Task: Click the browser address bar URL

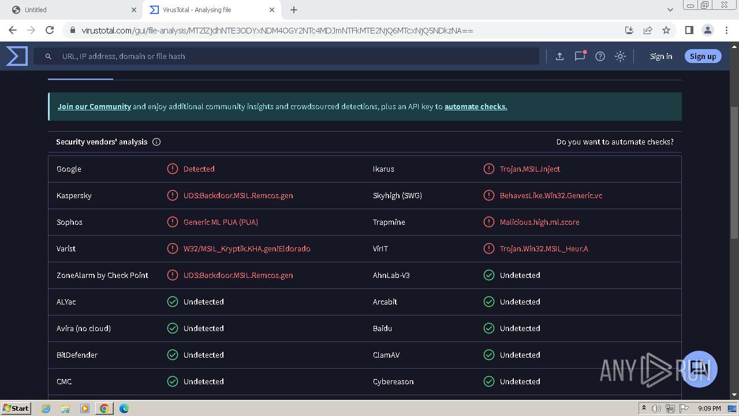Action: [277, 30]
